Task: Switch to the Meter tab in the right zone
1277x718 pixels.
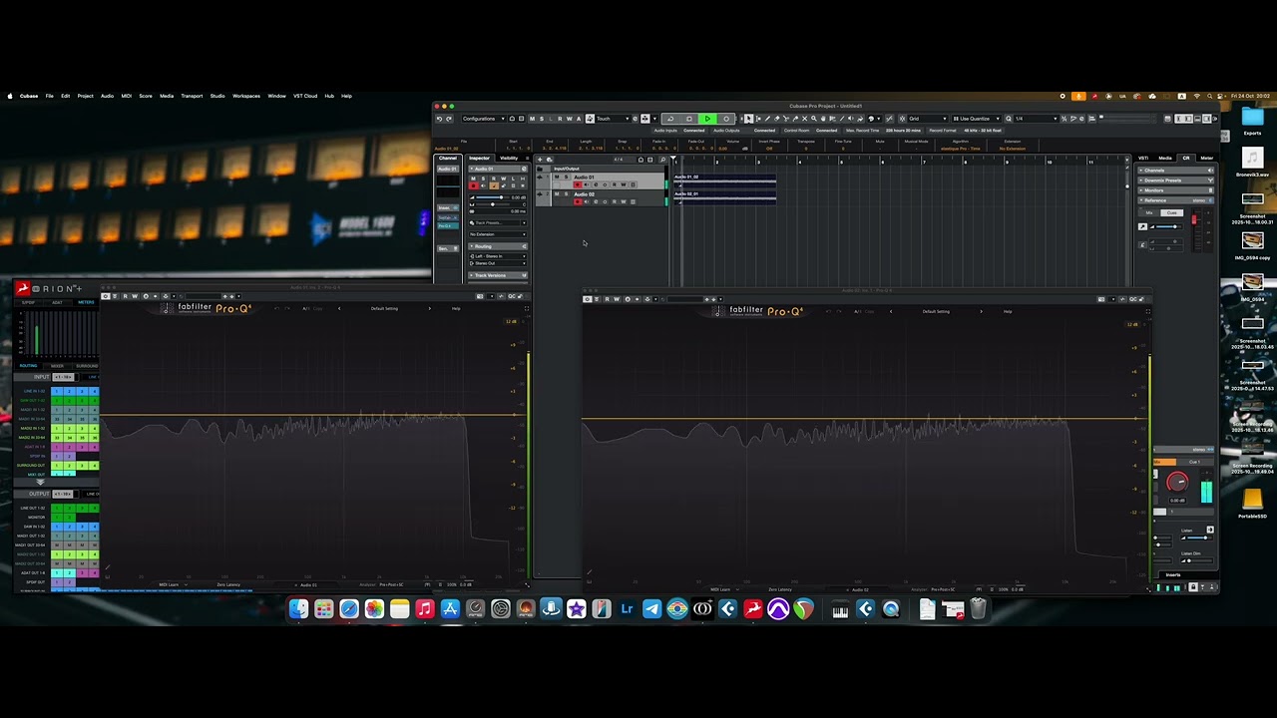Action: [1207, 158]
